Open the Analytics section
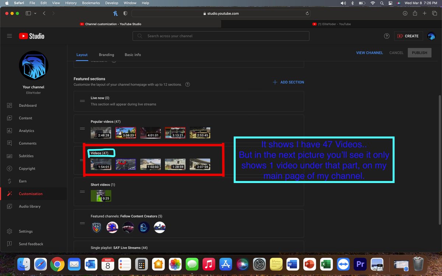The width and height of the screenshot is (442, 276). 25,131
